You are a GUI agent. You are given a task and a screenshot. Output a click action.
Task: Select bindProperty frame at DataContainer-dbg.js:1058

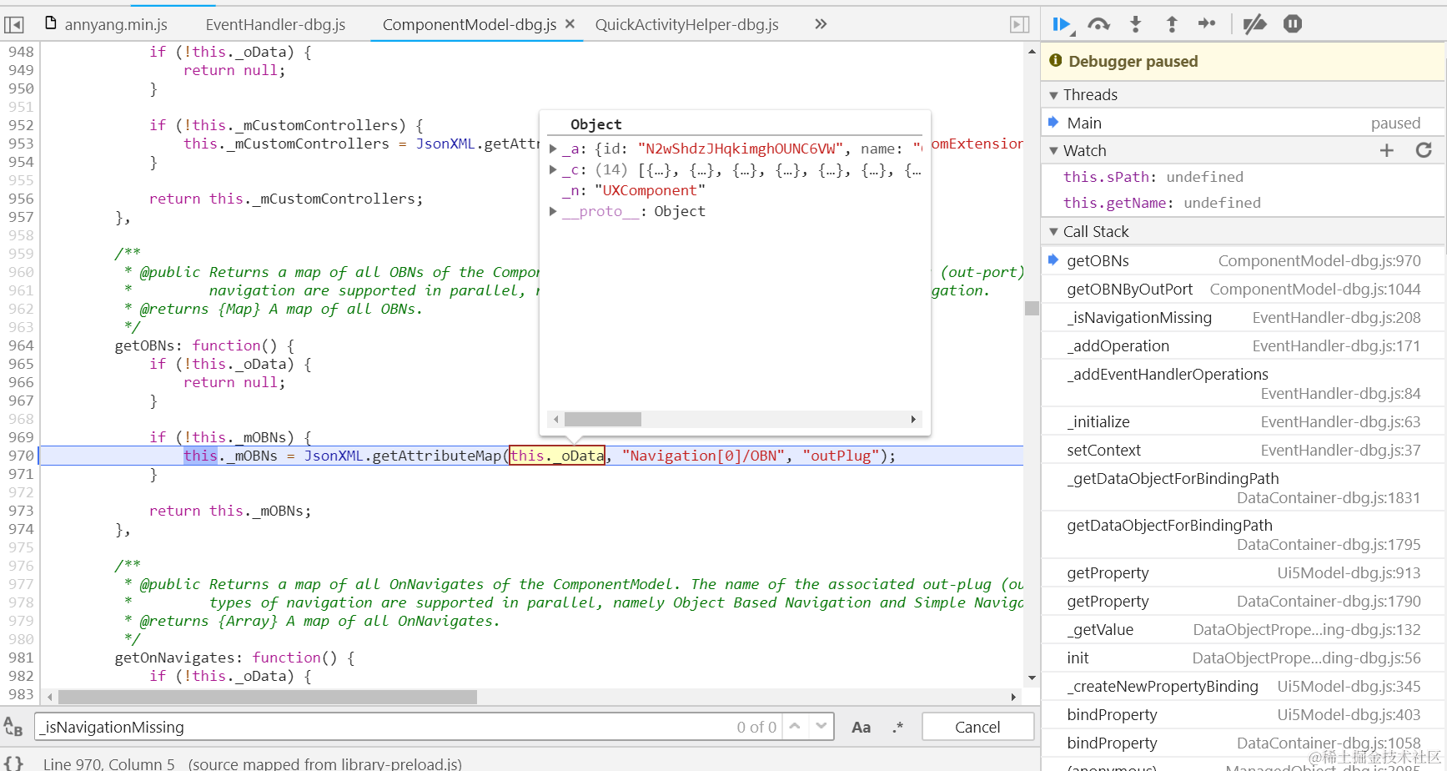click(x=1243, y=743)
